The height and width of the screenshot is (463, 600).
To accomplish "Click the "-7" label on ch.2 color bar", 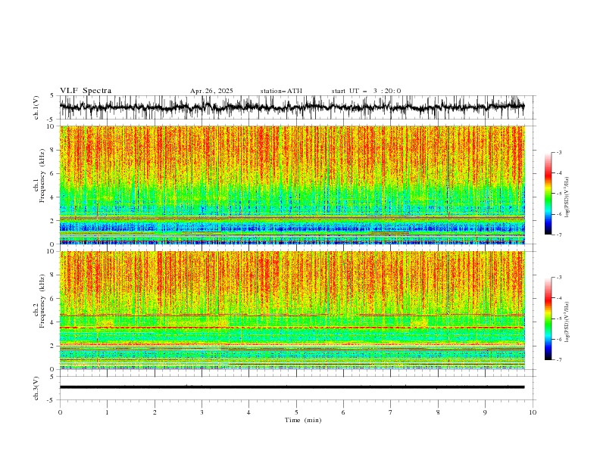I will [x=559, y=359].
